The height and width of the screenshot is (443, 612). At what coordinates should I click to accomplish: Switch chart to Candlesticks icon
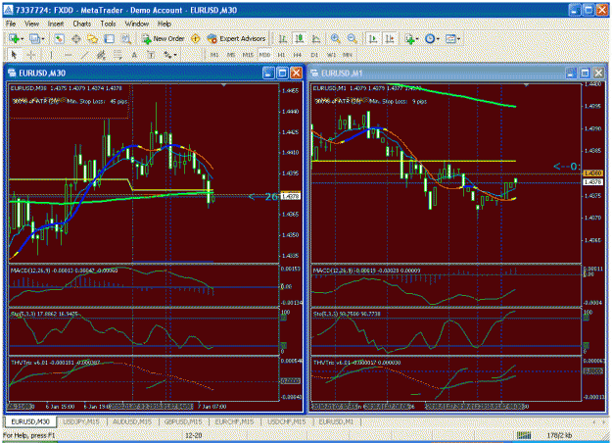(x=300, y=38)
